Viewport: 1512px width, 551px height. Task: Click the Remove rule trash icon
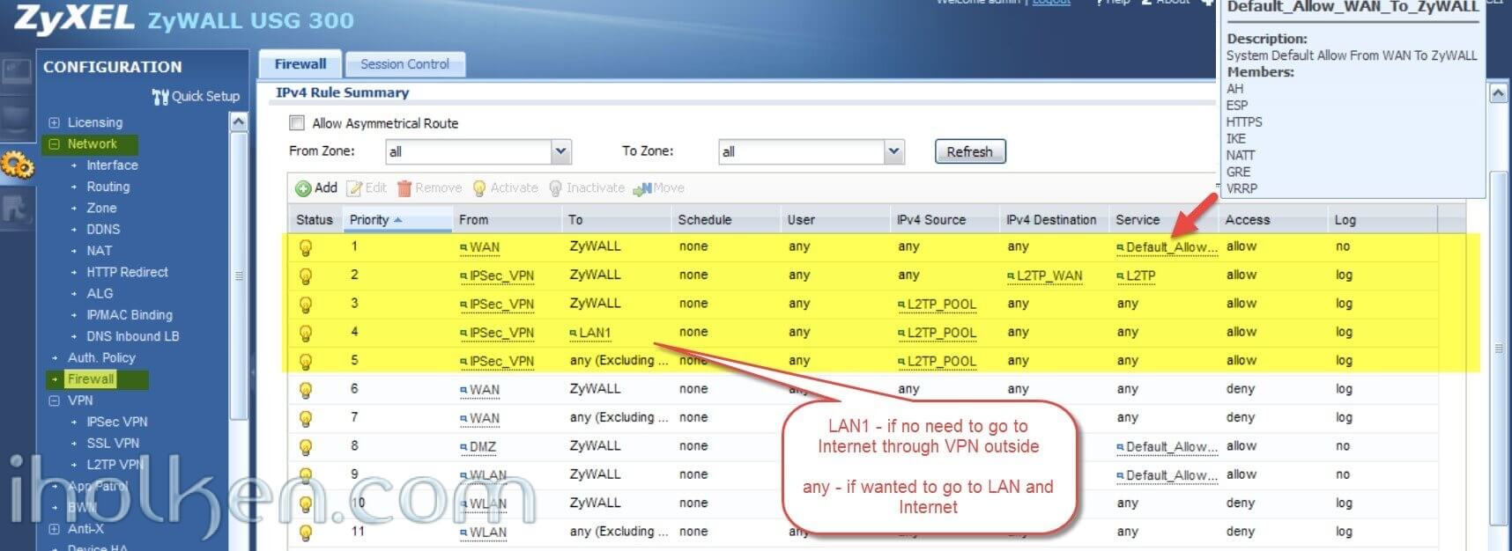pyautogui.click(x=404, y=188)
